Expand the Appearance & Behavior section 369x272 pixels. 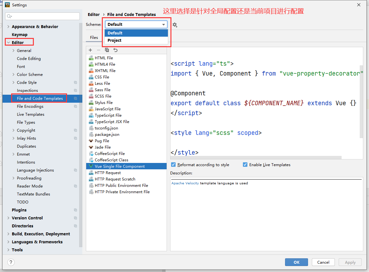point(8,27)
